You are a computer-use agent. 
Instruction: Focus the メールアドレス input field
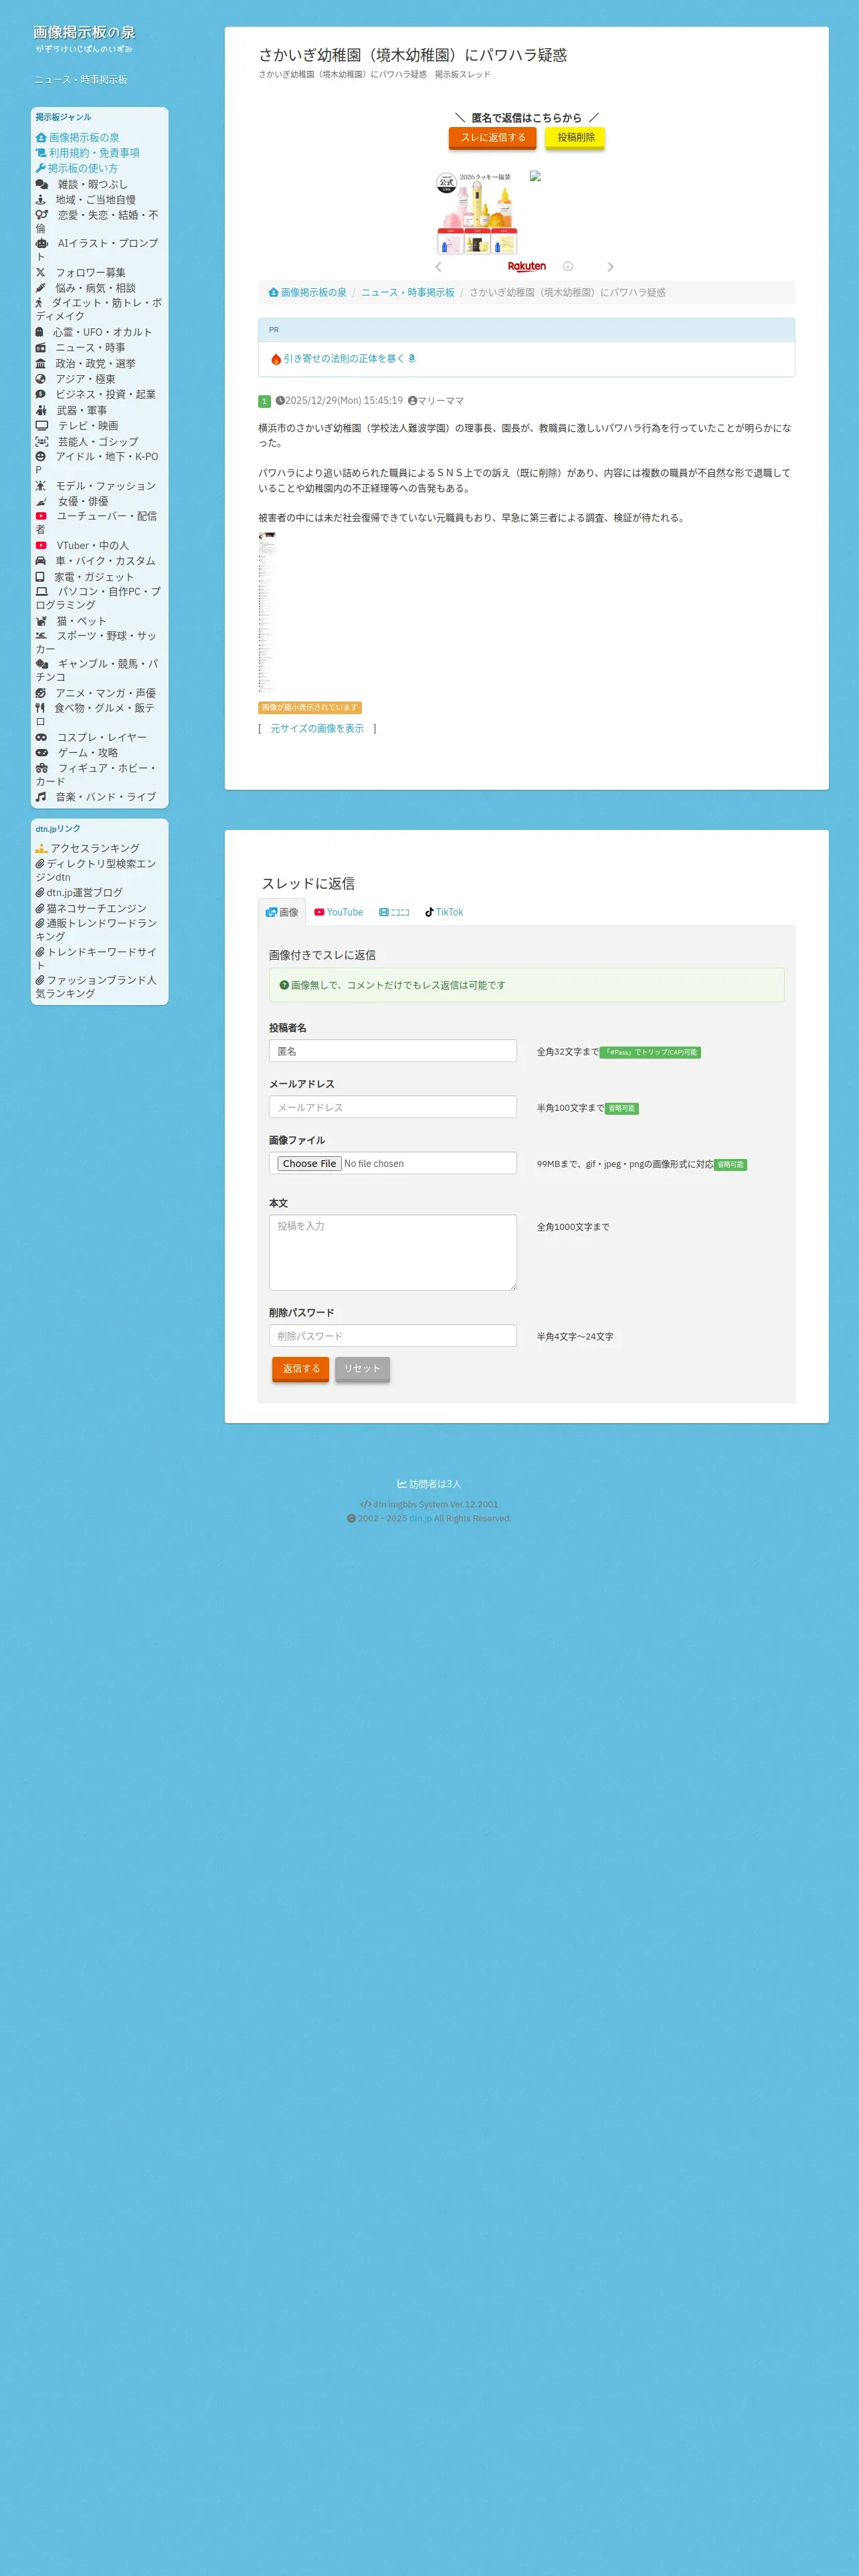point(393,1107)
